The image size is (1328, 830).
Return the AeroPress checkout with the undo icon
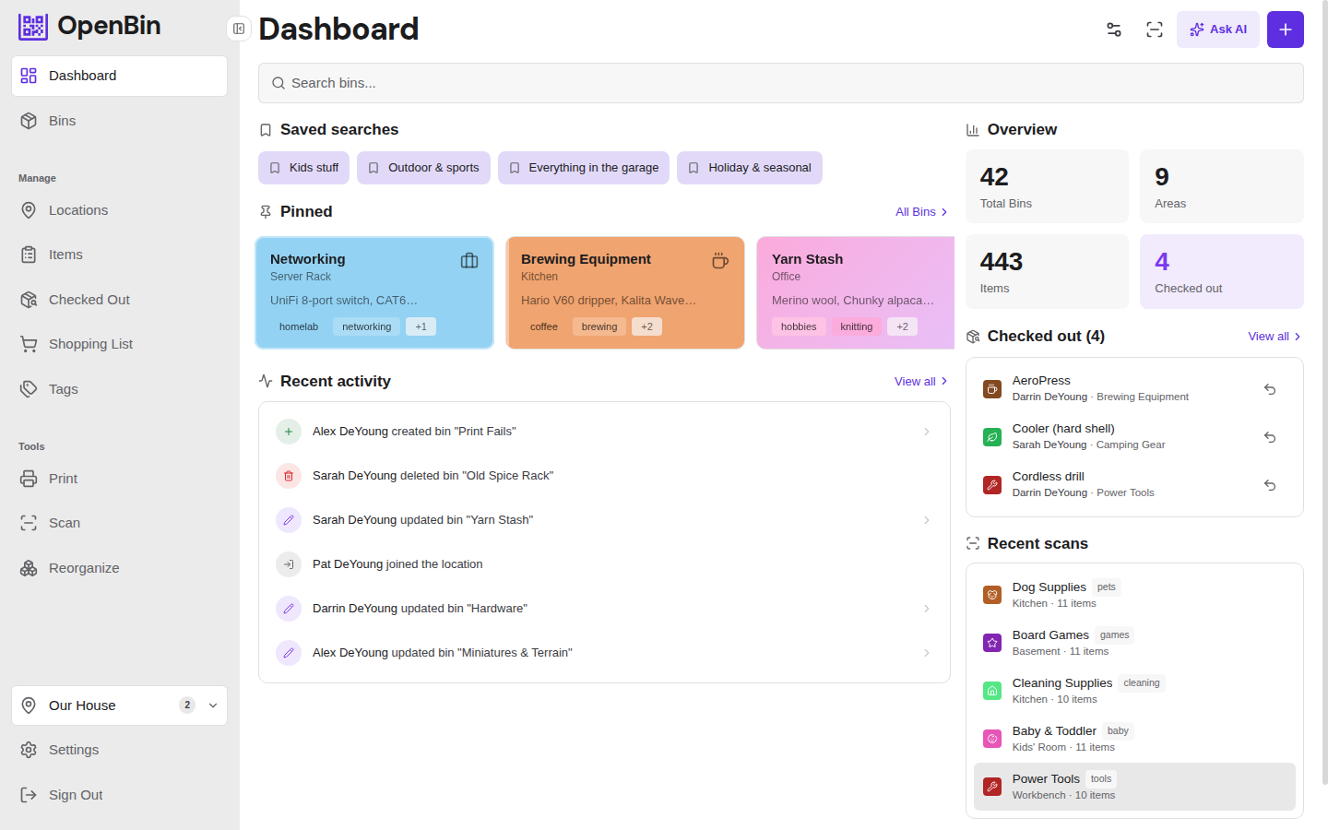1270,389
